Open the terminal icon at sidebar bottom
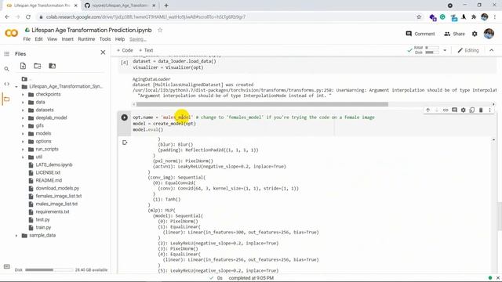The height and width of the screenshot is (282, 502). (6, 266)
